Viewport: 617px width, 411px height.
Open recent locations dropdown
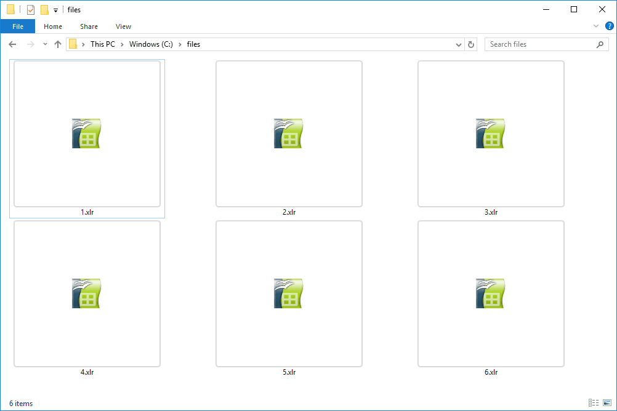pos(45,44)
